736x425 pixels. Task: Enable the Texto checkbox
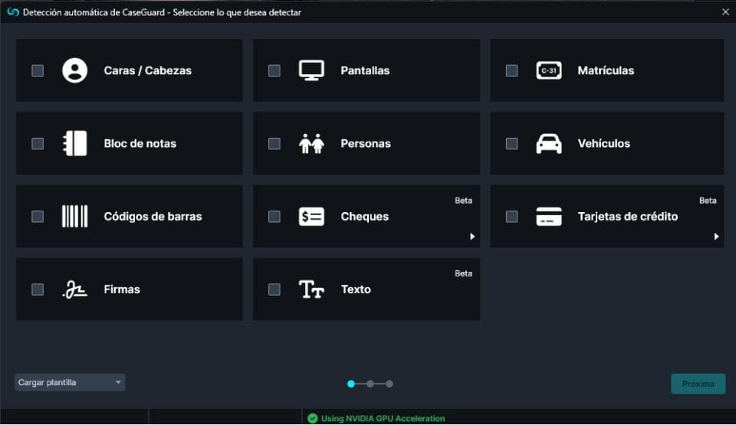(x=274, y=289)
